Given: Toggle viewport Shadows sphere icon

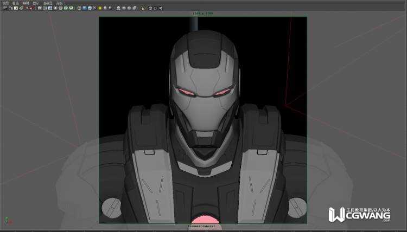Looking at the screenshot, I should tap(105, 8).
